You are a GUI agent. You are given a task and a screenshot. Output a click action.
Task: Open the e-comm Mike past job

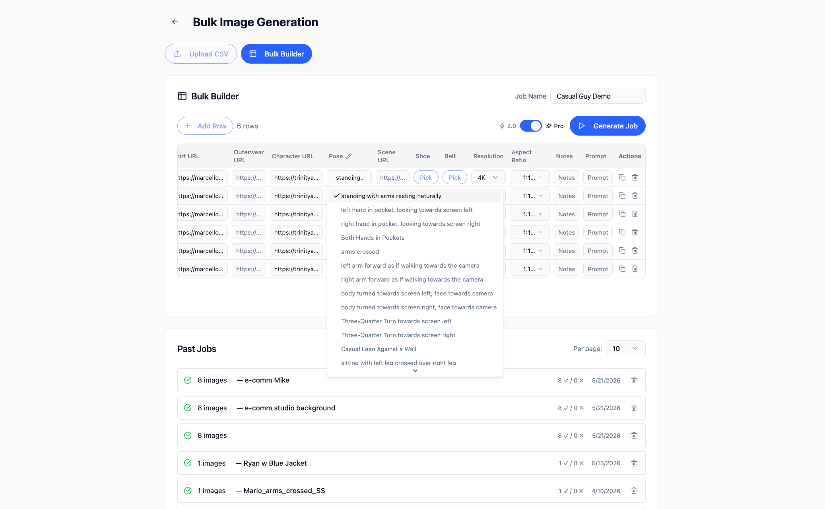coord(411,380)
